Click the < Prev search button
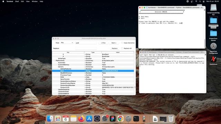The height and width of the screenshot is (124, 221). (x=103, y=43)
